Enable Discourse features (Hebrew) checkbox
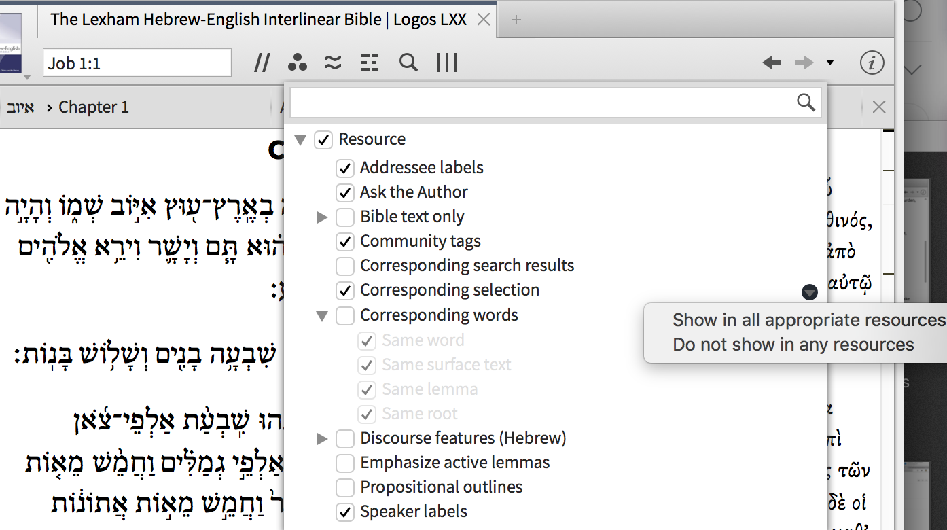The image size is (947, 530). pyautogui.click(x=345, y=438)
